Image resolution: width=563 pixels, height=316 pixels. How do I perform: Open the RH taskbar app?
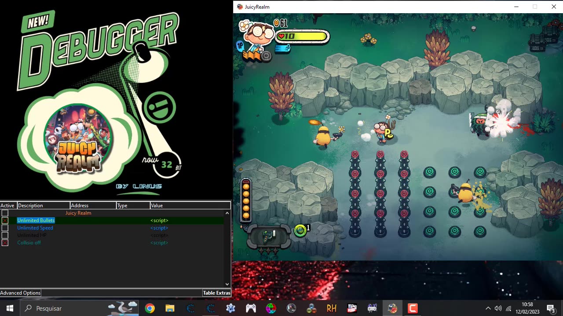point(332,308)
